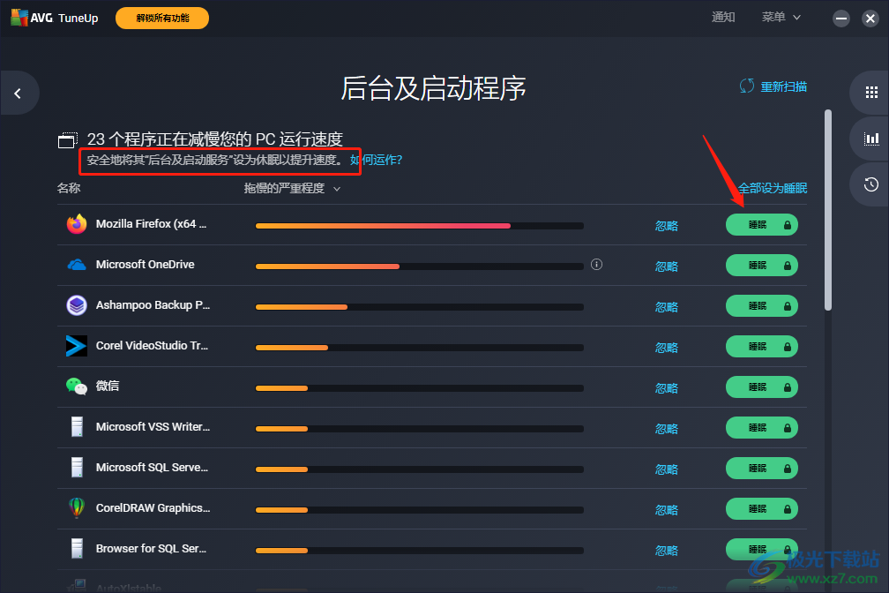Ignore CorelDRAW Graphics via 忽略
Image resolution: width=889 pixels, height=593 pixels.
click(x=667, y=510)
